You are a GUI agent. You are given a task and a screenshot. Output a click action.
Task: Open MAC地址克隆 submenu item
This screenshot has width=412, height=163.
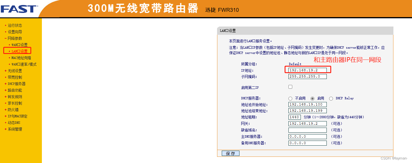pyautogui.click(x=21, y=58)
